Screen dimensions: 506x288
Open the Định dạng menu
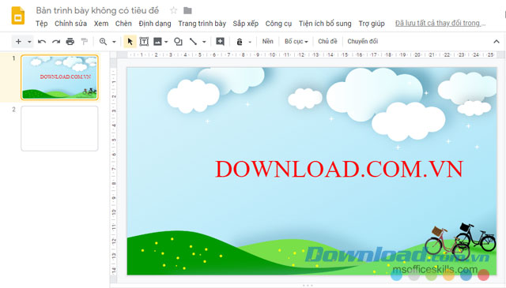click(155, 24)
